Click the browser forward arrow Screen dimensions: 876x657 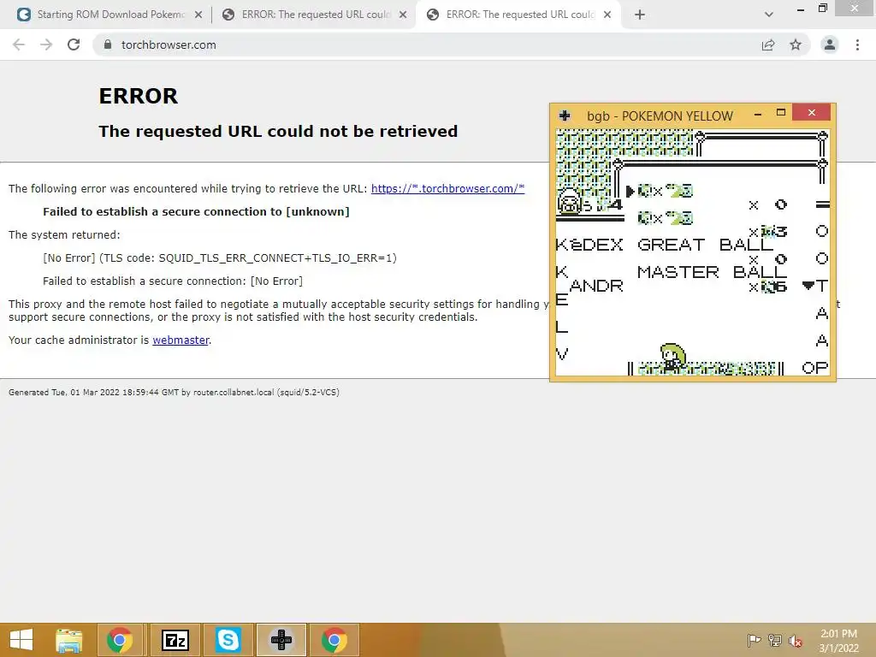(x=46, y=44)
